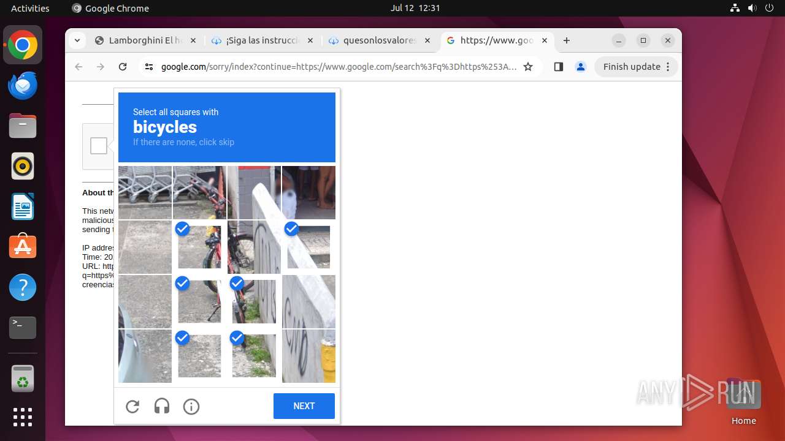Deselect the checked bottom tile showing plain pavement
785x441 pixels.
[x=199, y=356]
